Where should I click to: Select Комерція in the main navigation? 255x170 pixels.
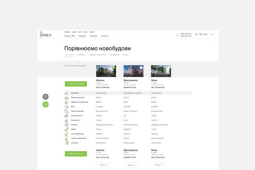click(93, 36)
